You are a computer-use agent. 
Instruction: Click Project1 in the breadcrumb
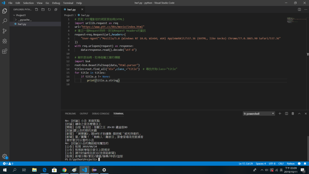pyautogui.click(x=69, y=15)
